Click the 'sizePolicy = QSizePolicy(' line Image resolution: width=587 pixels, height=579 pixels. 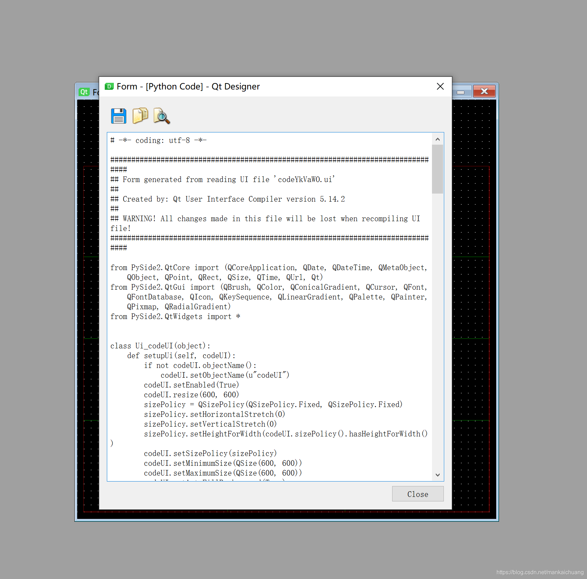[x=273, y=405]
